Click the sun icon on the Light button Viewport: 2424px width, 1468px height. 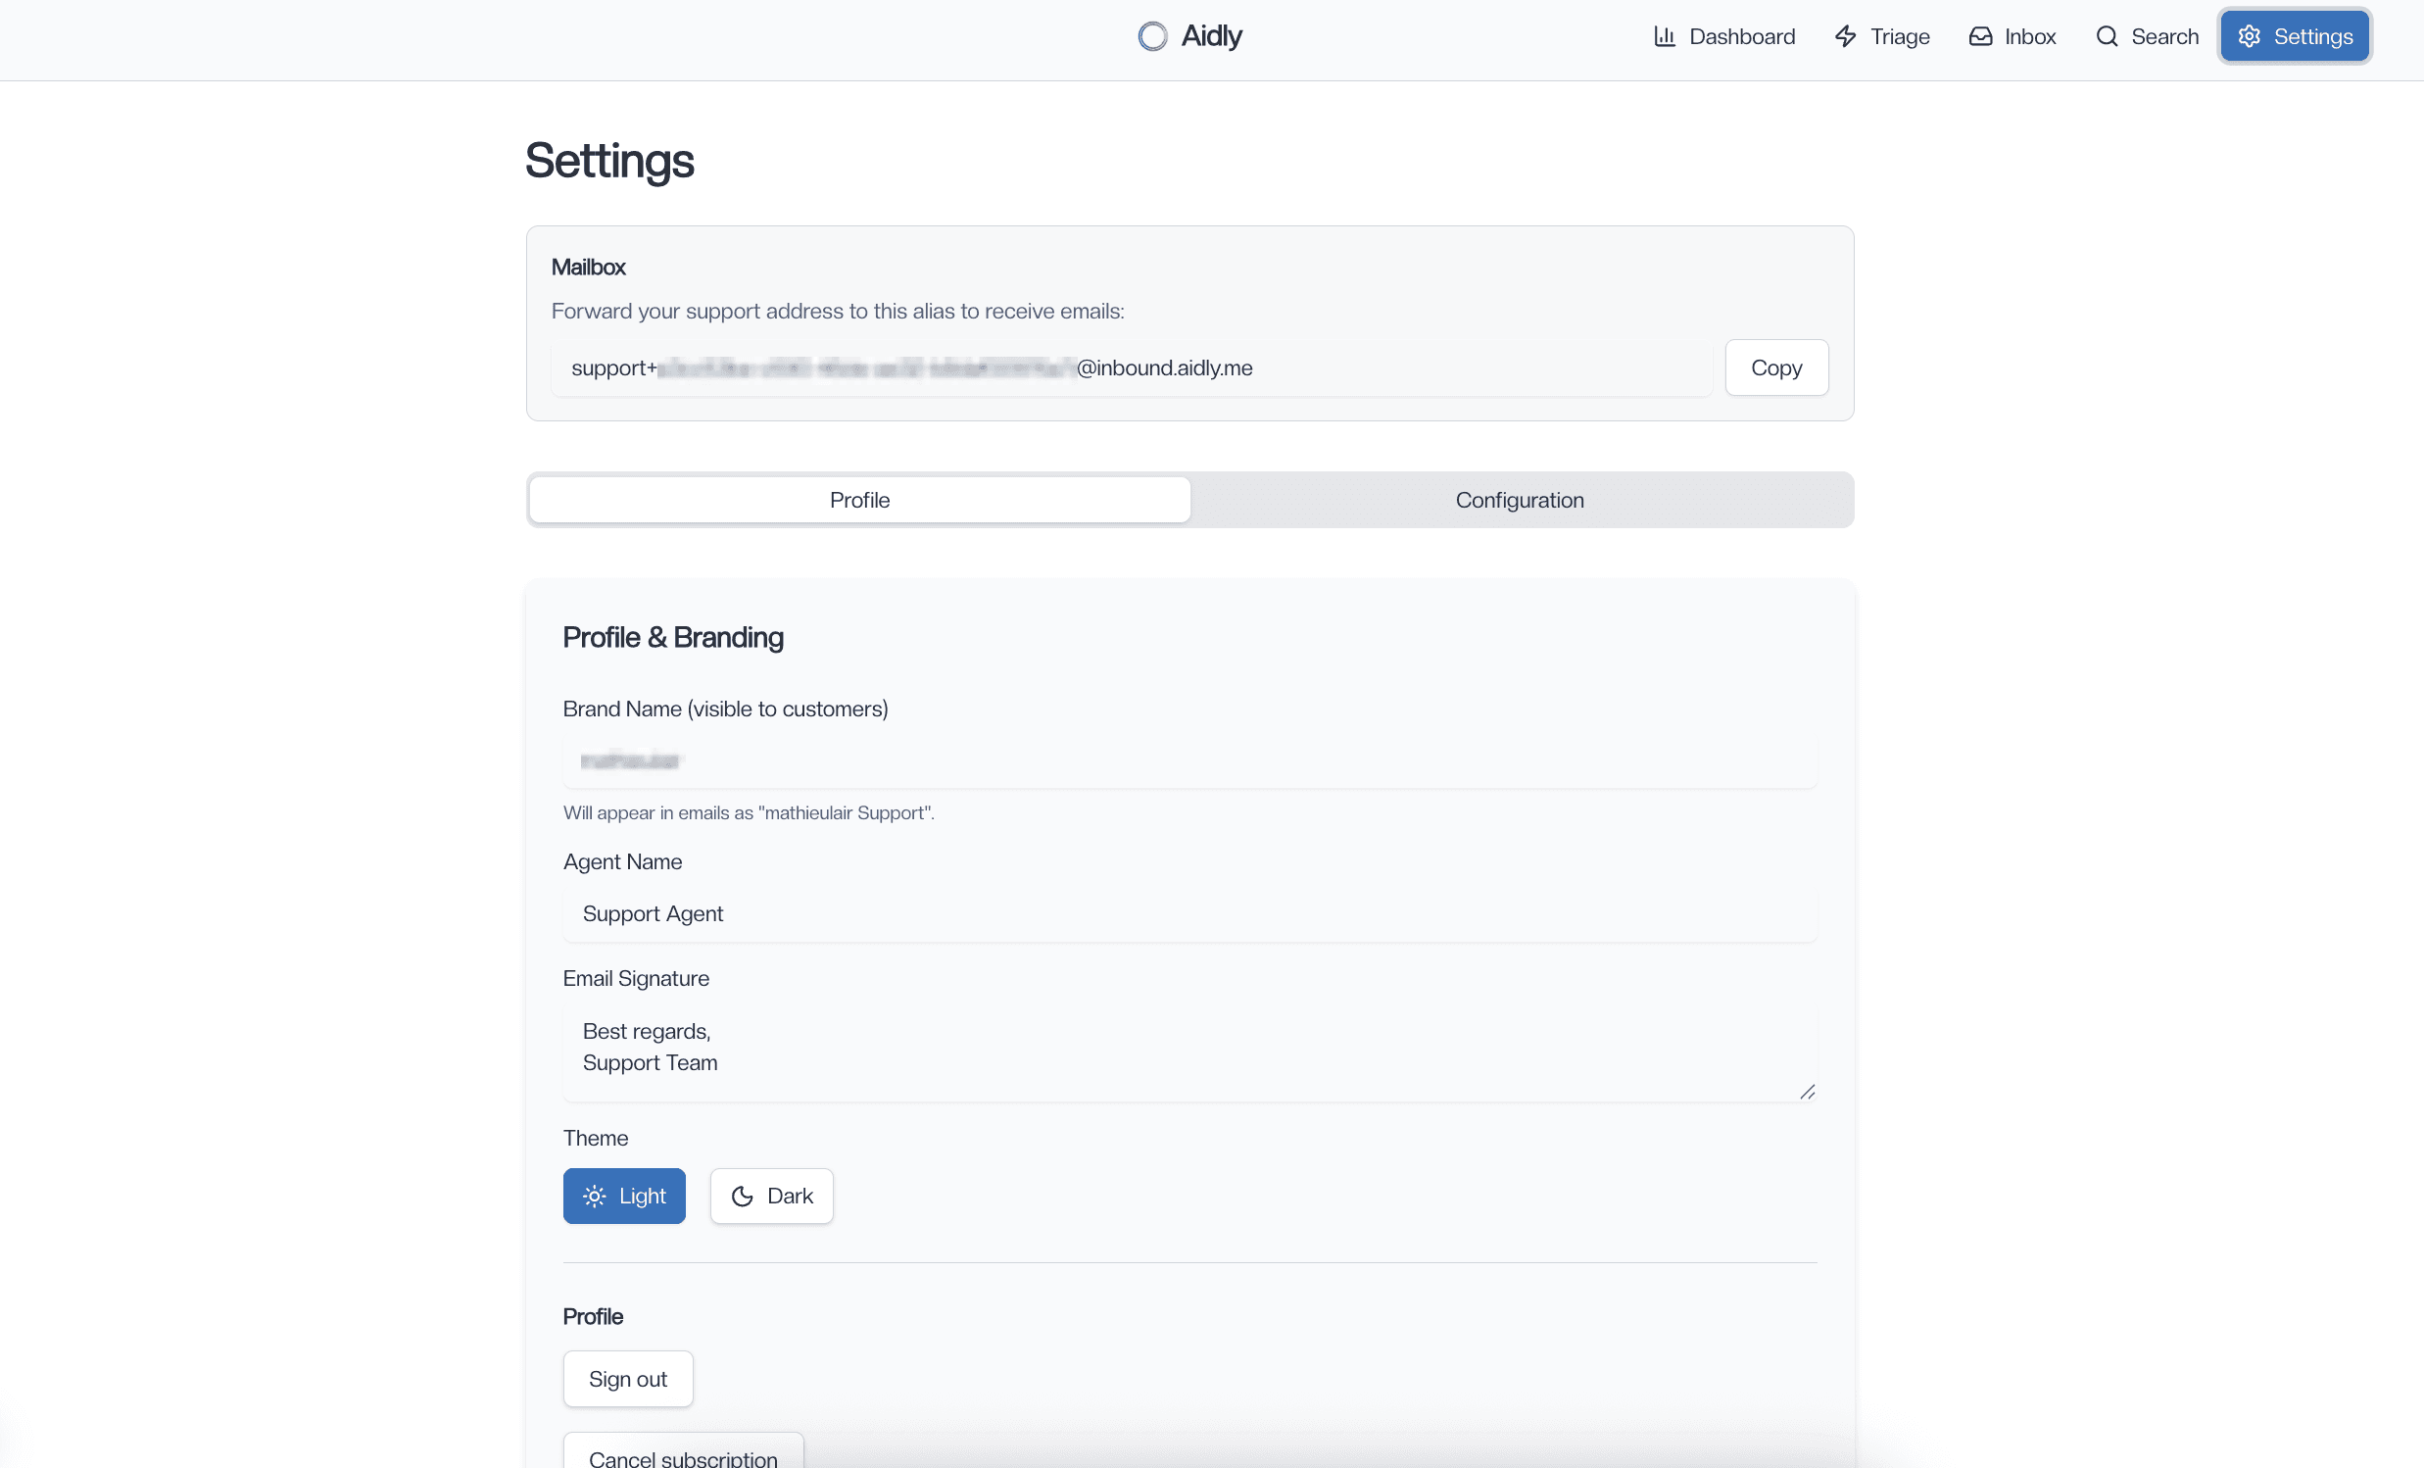[596, 1196]
